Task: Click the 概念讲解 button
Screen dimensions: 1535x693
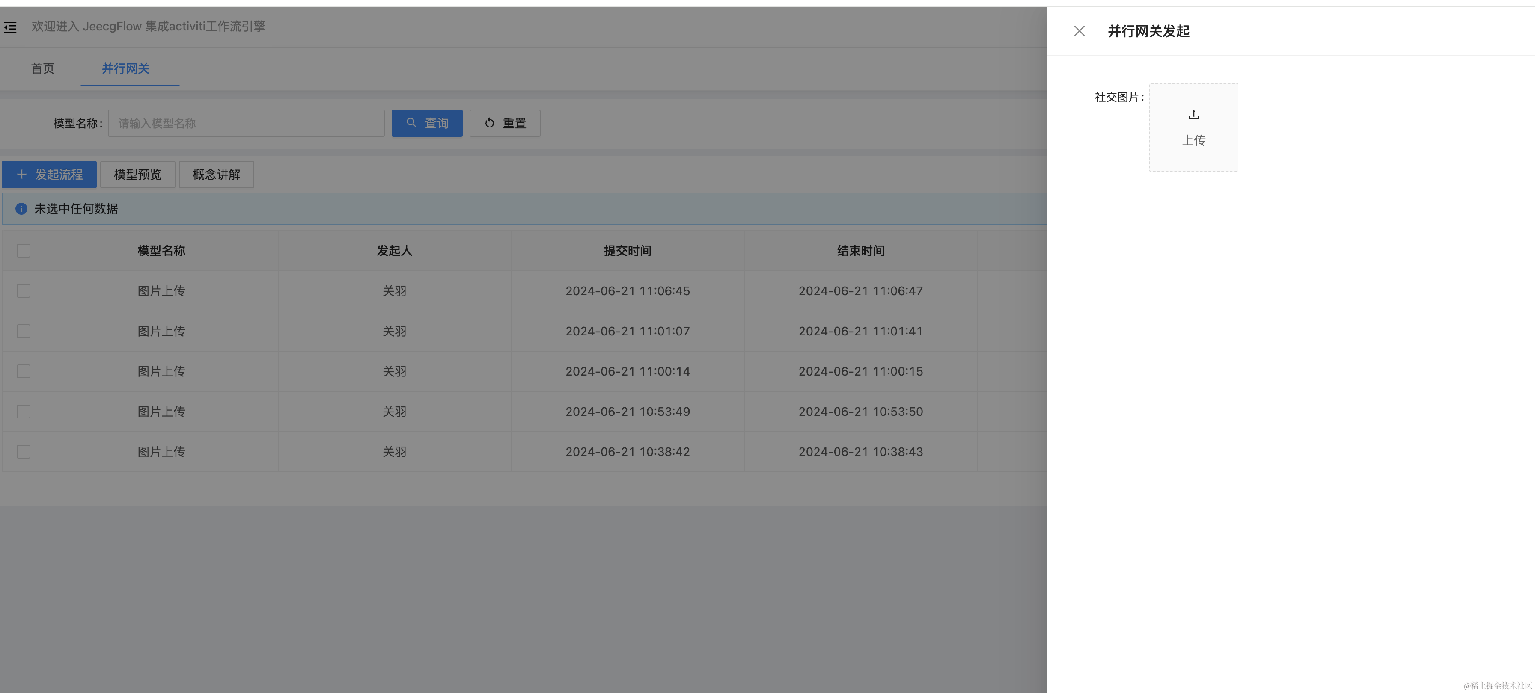Action: [216, 175]
